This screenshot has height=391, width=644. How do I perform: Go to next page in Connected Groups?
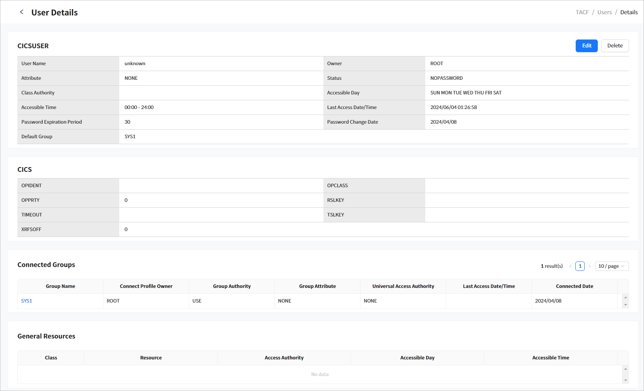point(590,266)
